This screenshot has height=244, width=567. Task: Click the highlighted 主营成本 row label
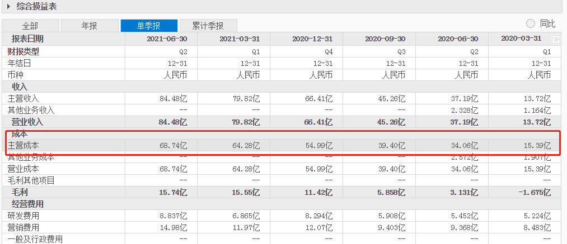tap(23, 146)
